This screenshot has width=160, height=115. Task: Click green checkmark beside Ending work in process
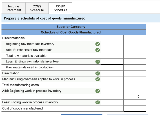(x=98, y=102)
